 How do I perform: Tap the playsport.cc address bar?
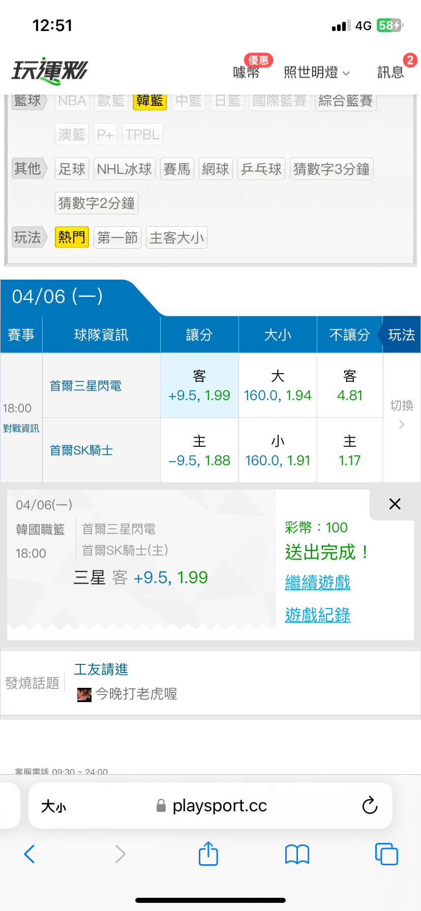[212, 806]
